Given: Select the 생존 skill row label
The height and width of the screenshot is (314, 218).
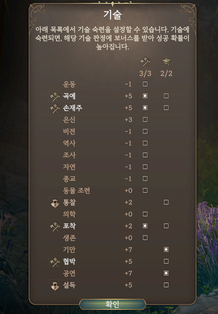Looking at the screenshot, I should [x=69, y=238].
